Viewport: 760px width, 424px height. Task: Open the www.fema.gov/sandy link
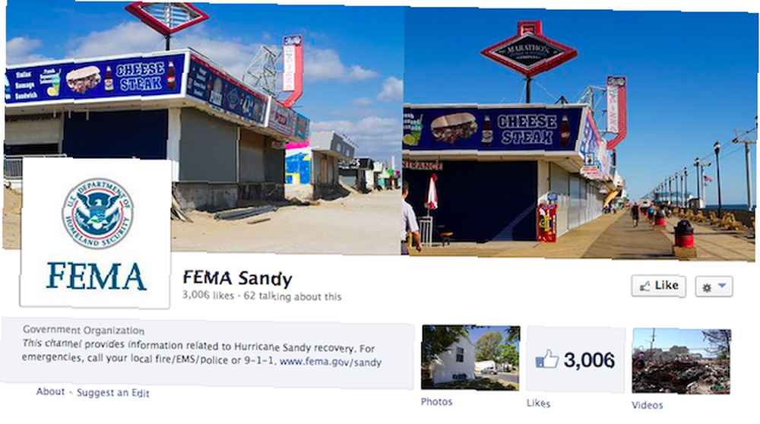coord(331,362)
